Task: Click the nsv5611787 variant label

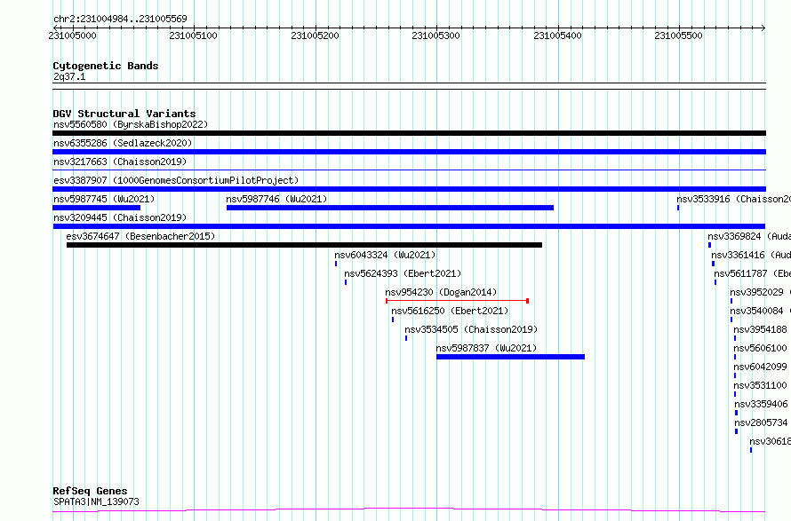Action: point(752,273)
